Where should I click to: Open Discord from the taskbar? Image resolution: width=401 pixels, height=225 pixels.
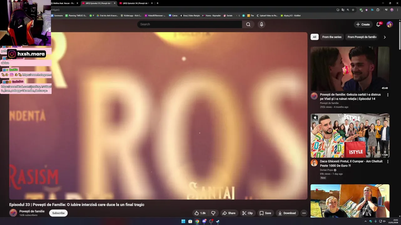[x=204, y=222]
